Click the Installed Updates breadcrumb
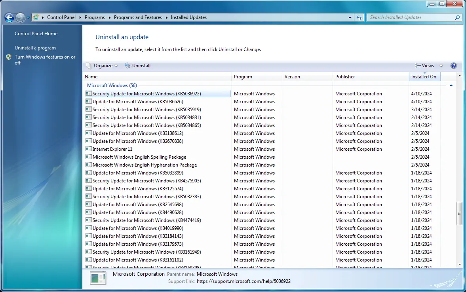 (189, 17)
